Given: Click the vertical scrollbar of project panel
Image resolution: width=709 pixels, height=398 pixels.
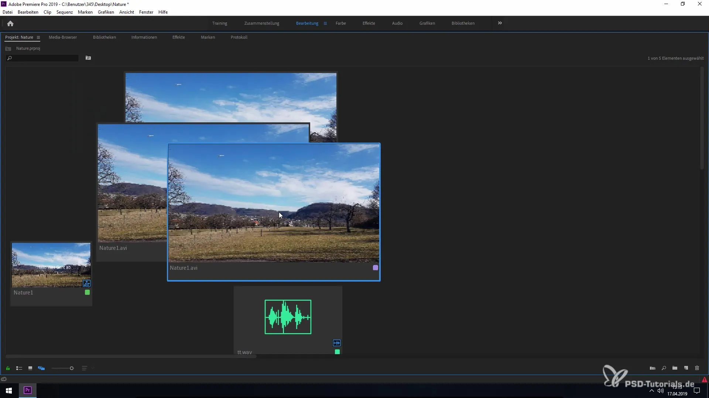Looking at the screenshot, I should coord(702,118).
